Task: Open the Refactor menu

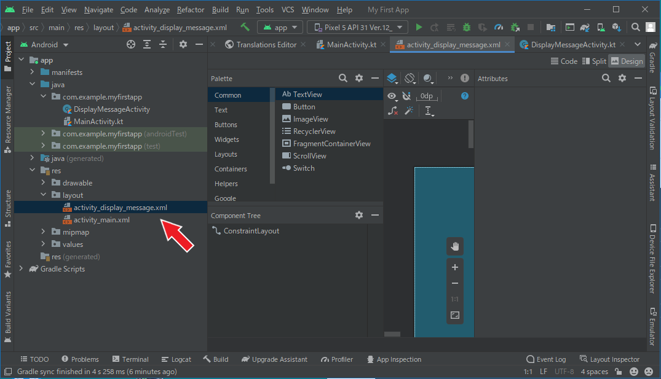Action: [191, 10]
